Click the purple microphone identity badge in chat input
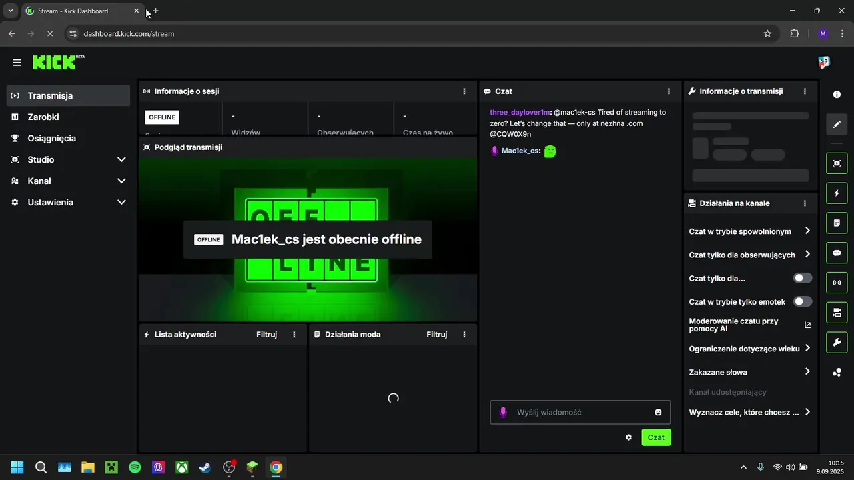854x480 pixels. pos(503,412)
